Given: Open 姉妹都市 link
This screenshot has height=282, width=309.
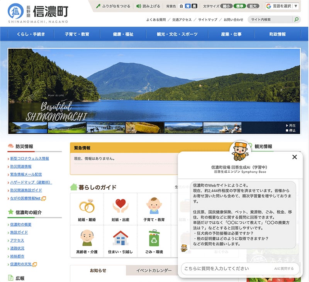Looking at the screenshot, I should [x=17, y=256].
